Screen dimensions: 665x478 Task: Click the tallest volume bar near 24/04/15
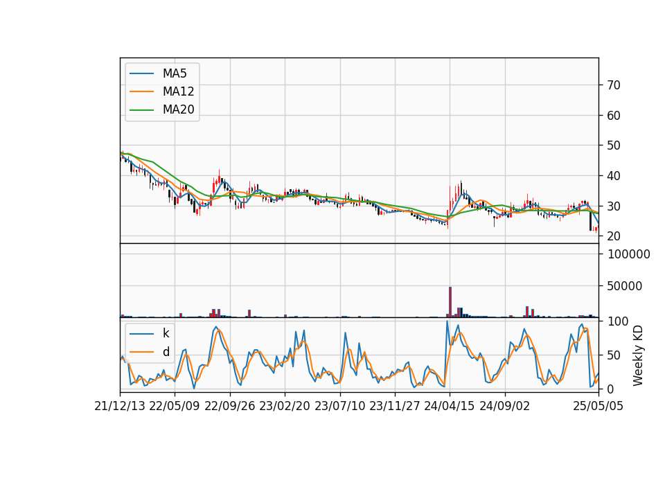[450, 302]
